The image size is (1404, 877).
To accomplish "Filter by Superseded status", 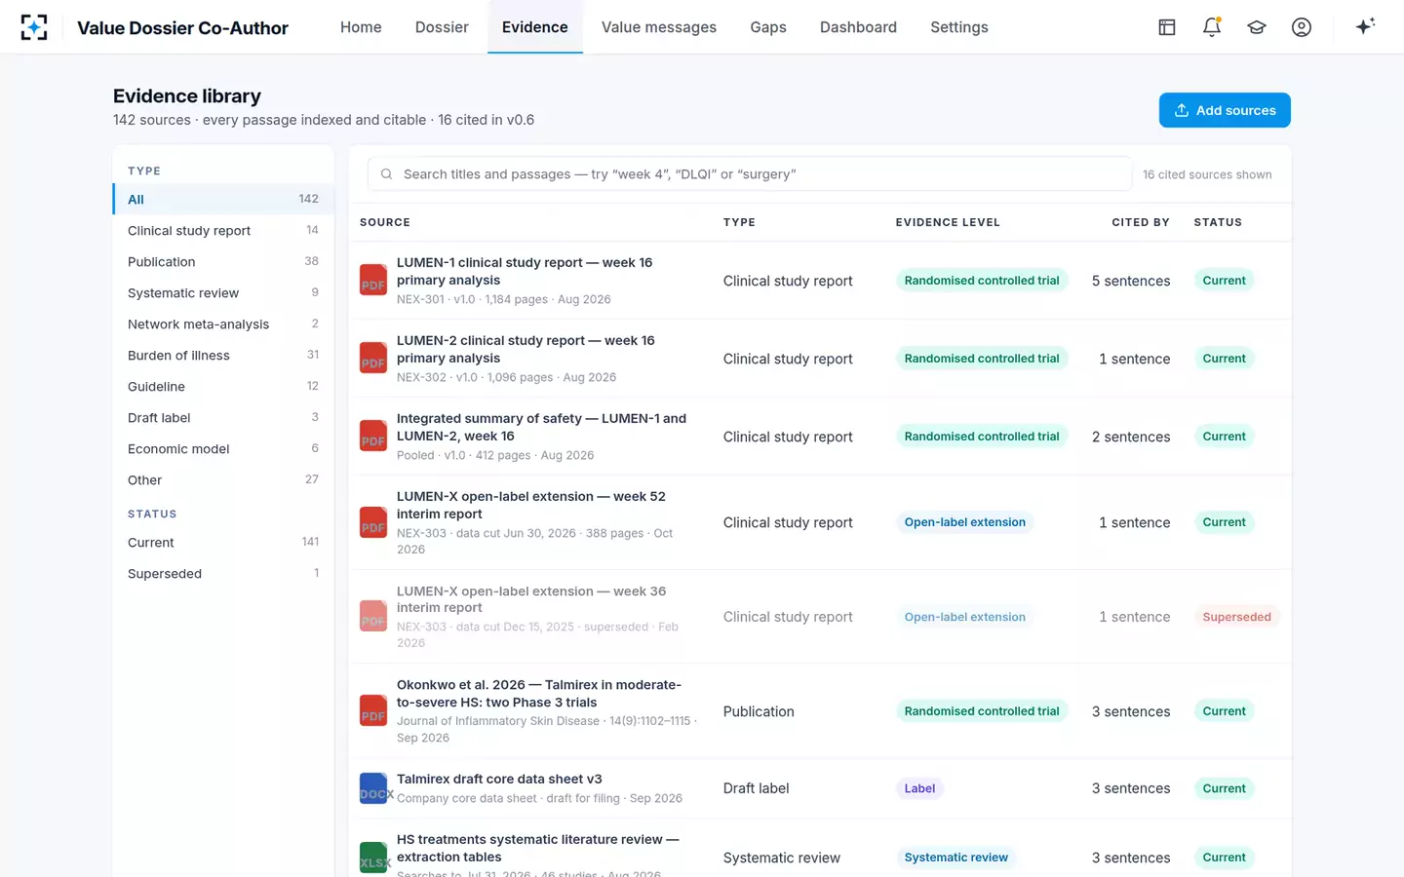I will pos(223,573).
